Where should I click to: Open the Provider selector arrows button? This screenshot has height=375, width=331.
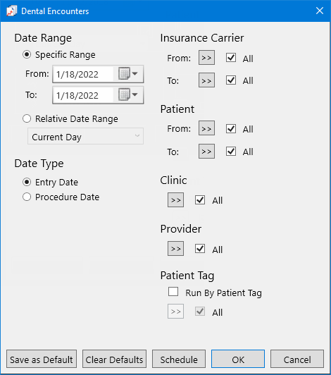[x=175, y=249]
